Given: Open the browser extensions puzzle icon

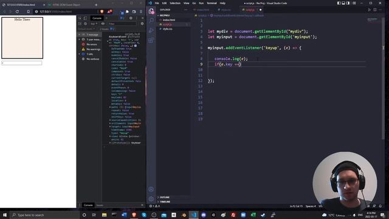Looking at the screenshot, I should 127,12.
